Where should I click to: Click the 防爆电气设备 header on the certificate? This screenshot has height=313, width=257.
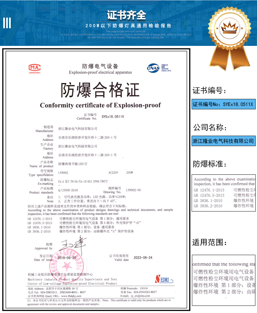[x=100, y=66]
